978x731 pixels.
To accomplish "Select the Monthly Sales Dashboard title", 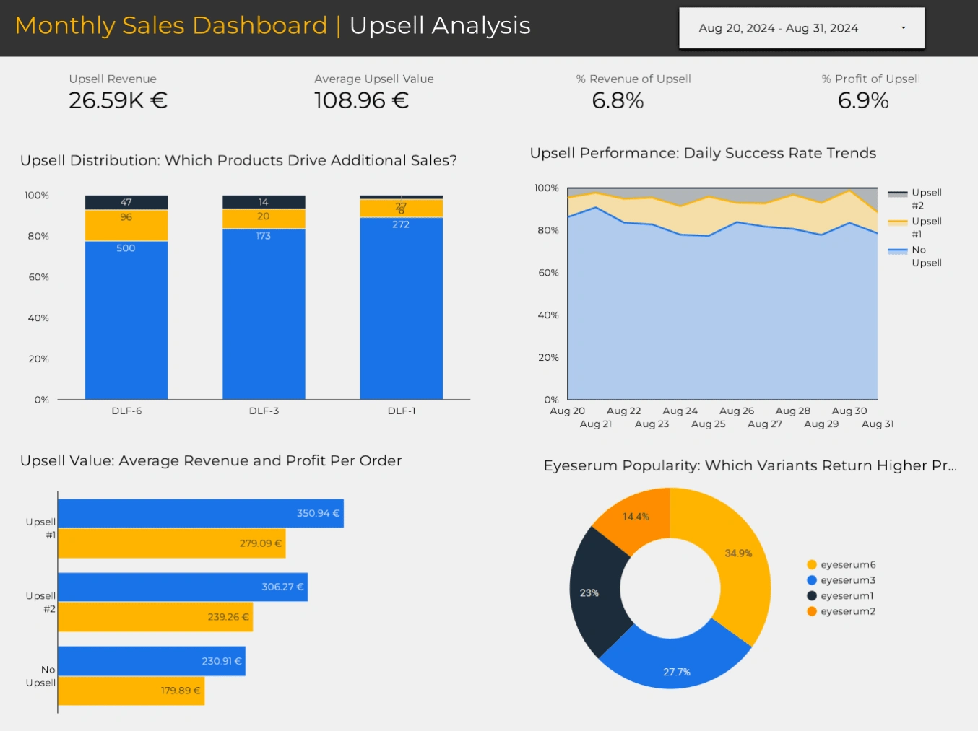I will click(x=171, y=25).
